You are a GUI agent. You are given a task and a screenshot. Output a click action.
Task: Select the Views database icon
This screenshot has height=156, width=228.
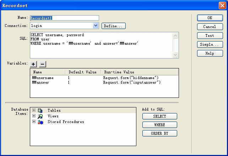pos(40,116)
